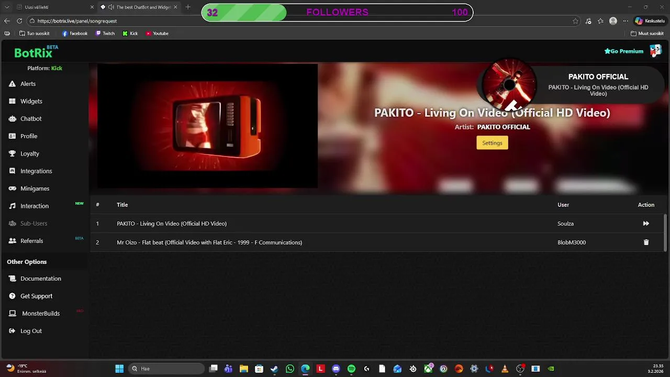Open the song request Settings button

pyautogui.click(x=492, y=143)
